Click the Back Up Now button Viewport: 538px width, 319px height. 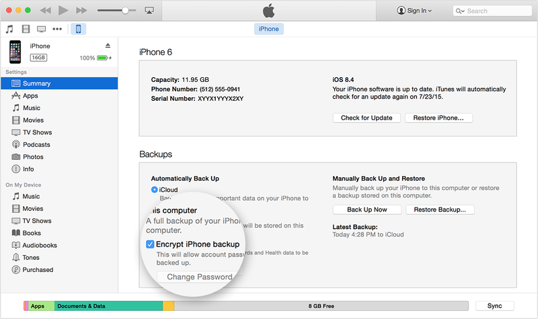pos(367,210)
